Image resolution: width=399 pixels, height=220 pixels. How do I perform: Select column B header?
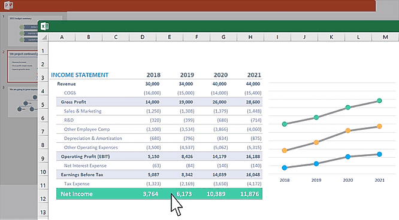pyautogui.click(x=89, y=37)
